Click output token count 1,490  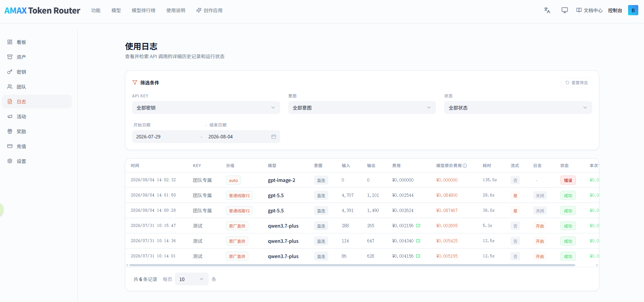373,210
